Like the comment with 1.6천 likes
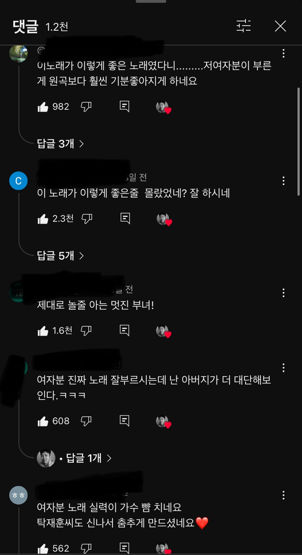This screenshot has width=302, height=555. point(43,331)
